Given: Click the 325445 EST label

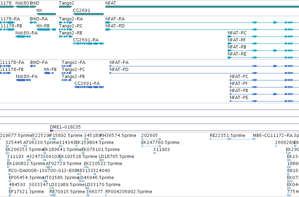Looking at the screenshot, I should (14, 143).
